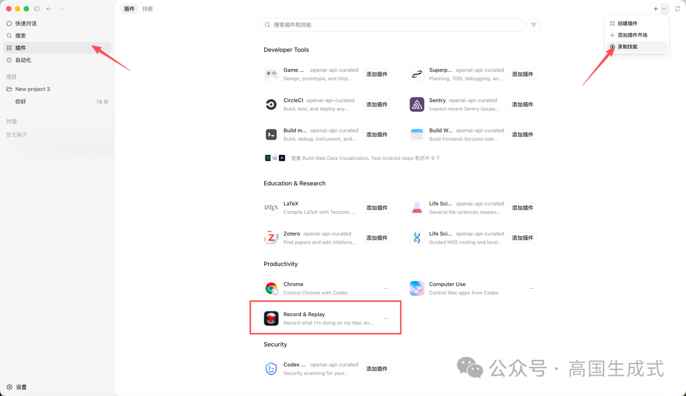Open the Build m... terminal icon
Screen dimensions: 686x396
[x=271, y=134]
